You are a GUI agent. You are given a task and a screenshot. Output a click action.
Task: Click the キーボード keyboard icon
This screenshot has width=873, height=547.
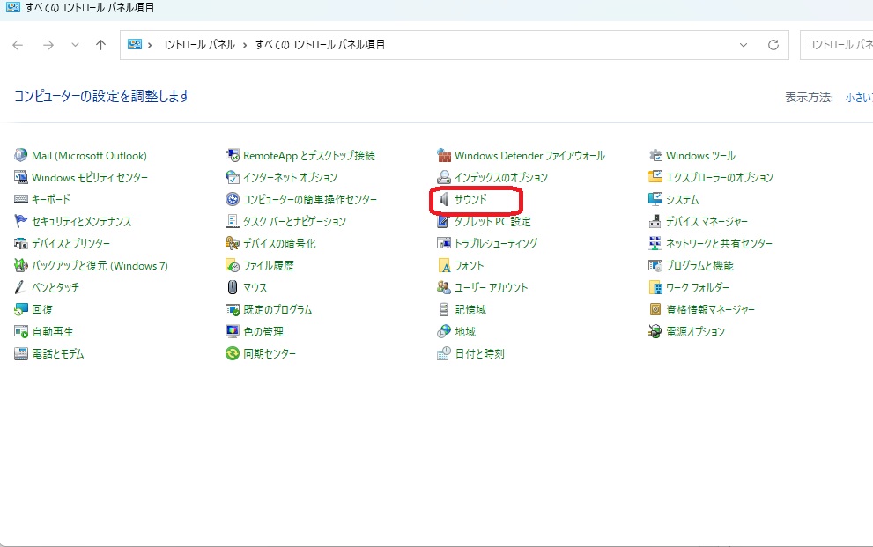tap(21, 200)
